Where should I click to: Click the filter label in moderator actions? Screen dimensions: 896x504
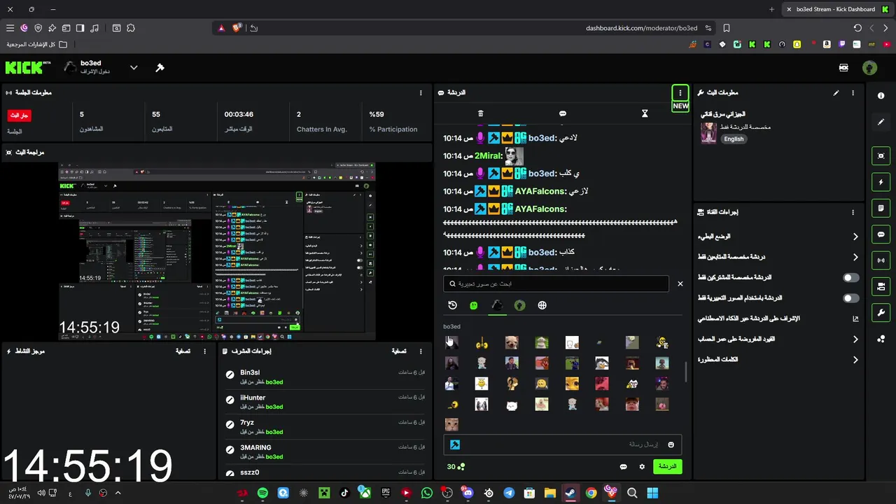point(398,351)
